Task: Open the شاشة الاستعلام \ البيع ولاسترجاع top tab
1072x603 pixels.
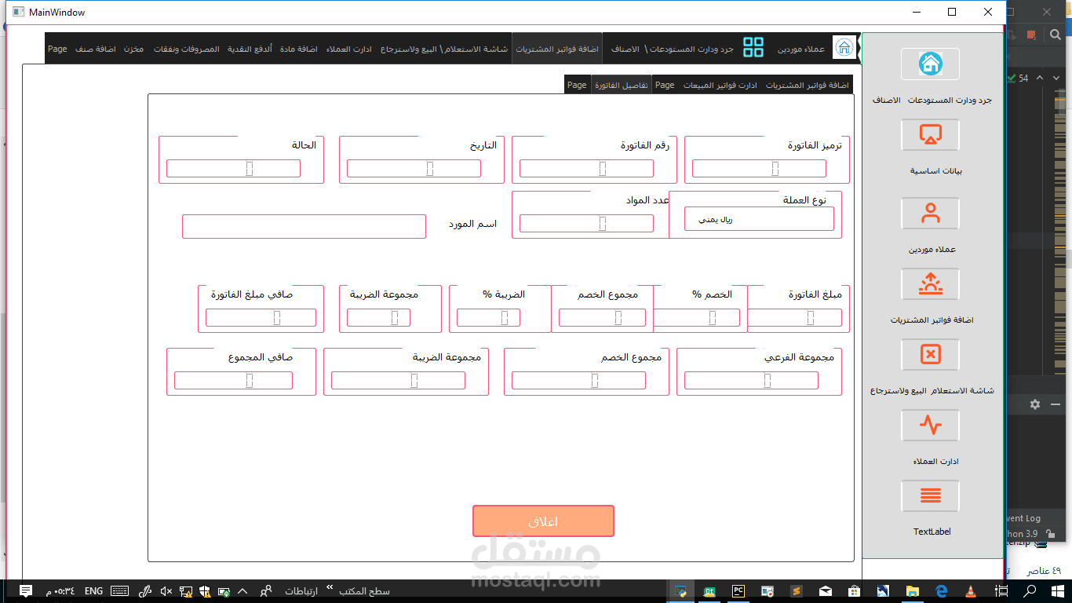Action: coord(444,49)
